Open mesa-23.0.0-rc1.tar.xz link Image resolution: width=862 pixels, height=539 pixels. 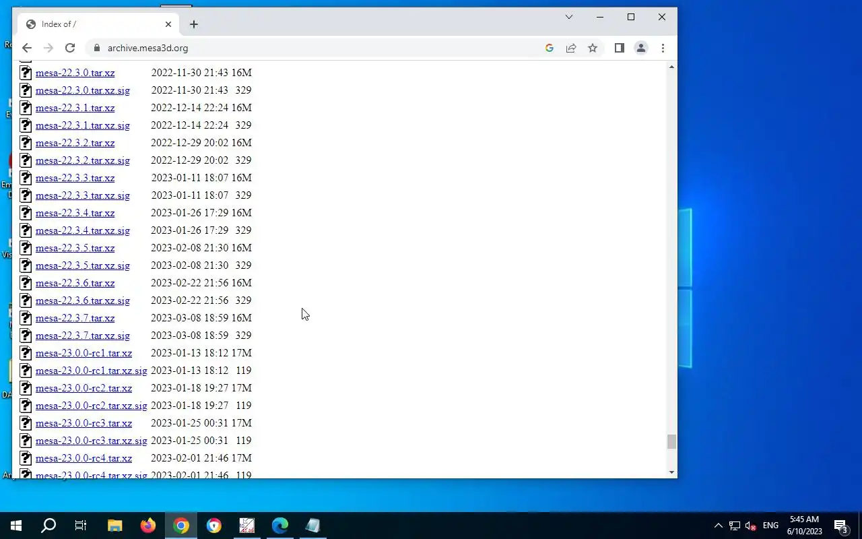pos(84,353)
